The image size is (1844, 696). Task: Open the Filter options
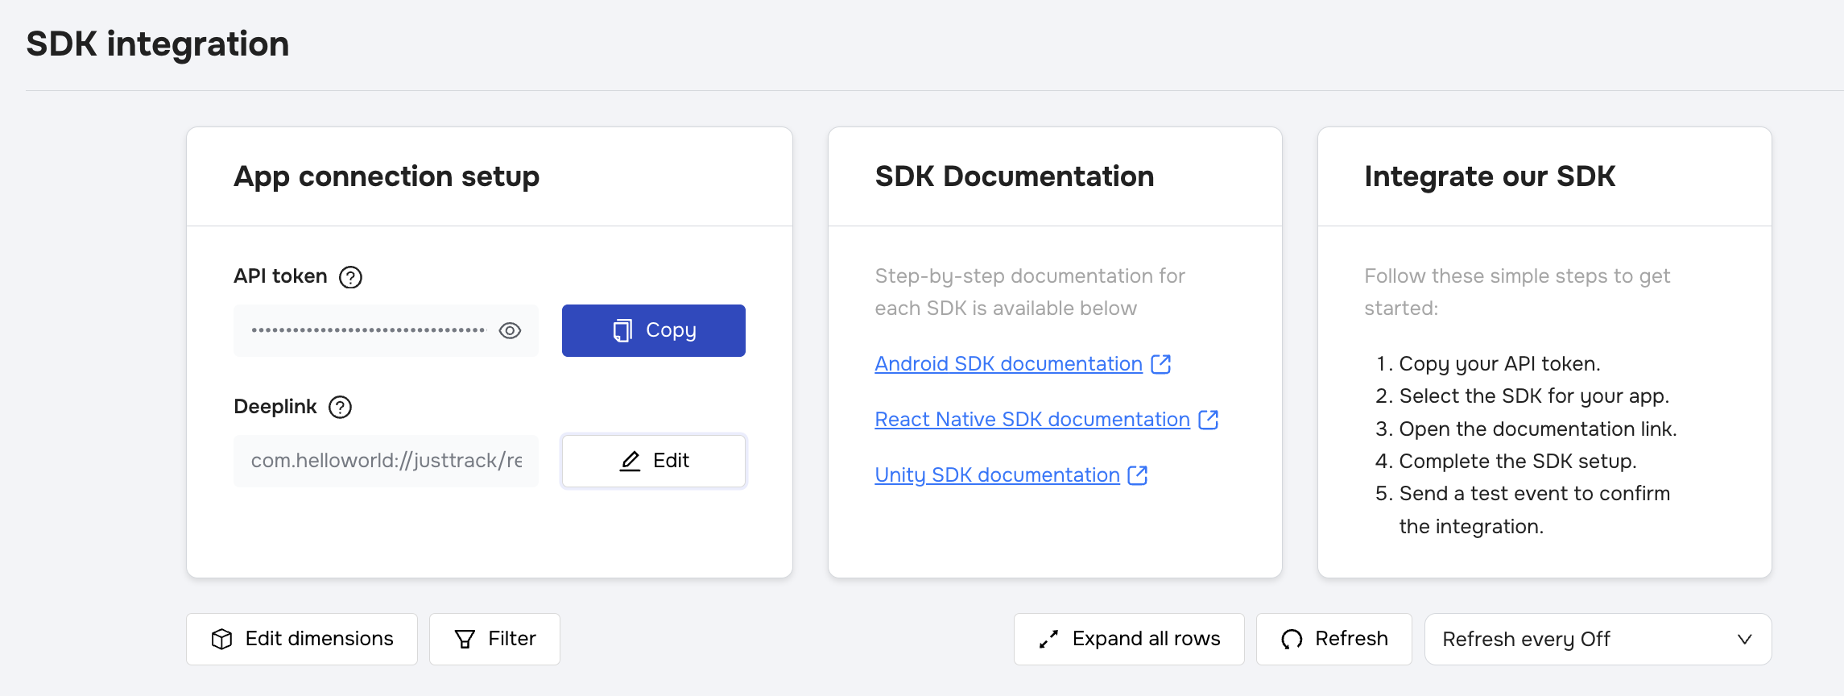tap(494, 639)
